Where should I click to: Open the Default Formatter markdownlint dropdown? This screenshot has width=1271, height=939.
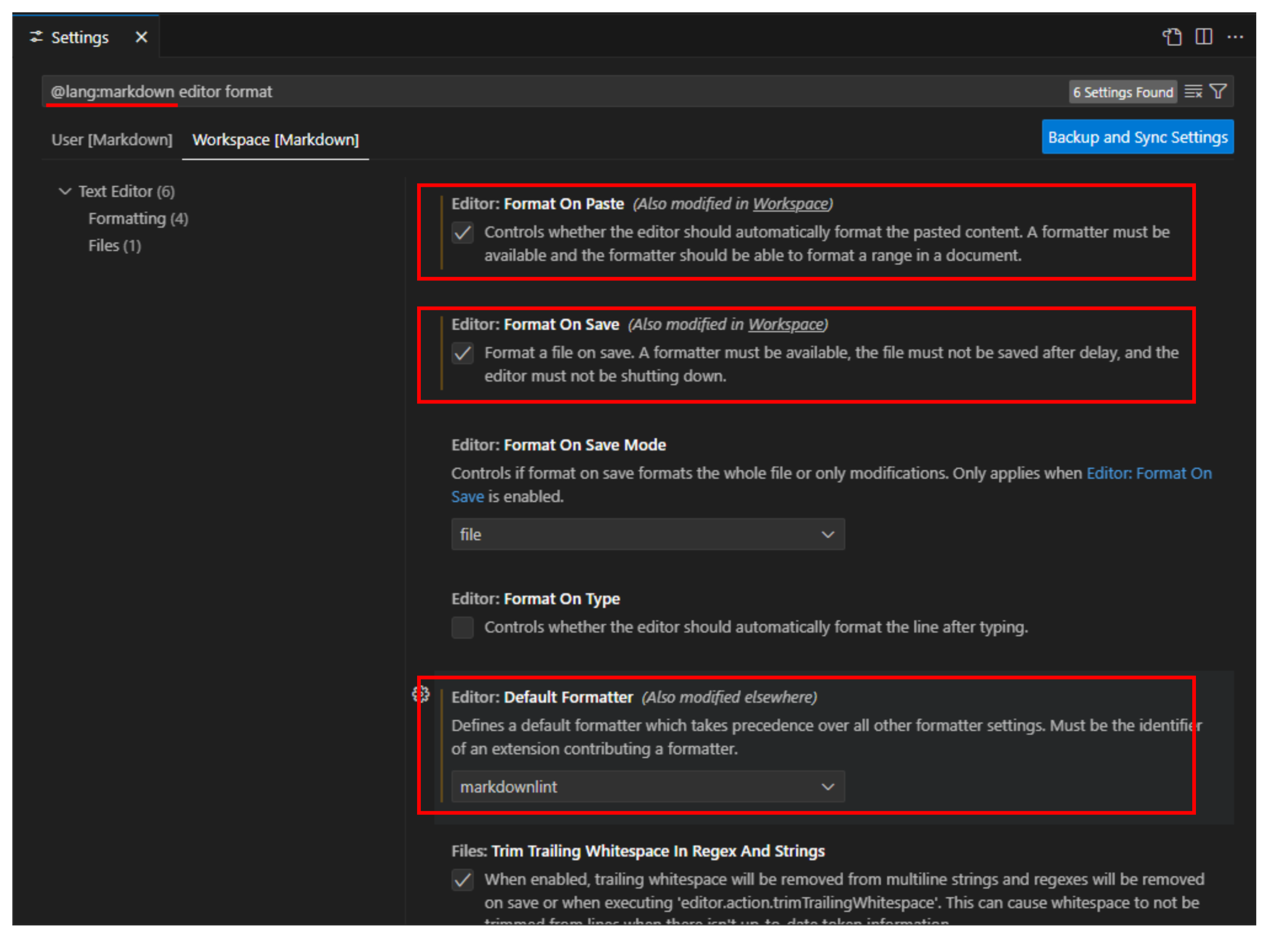point(647,787)
